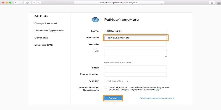Click the Safari back navigation arrow
221x110 pixels.
point(15,2)
